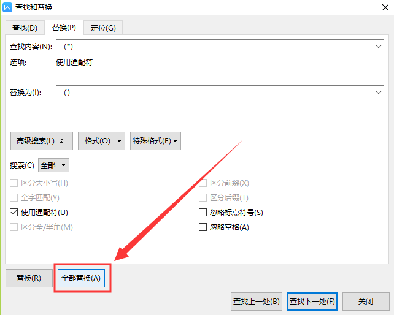Open the 定位(G) tab

pyautogui.click(x=103, y=28)
